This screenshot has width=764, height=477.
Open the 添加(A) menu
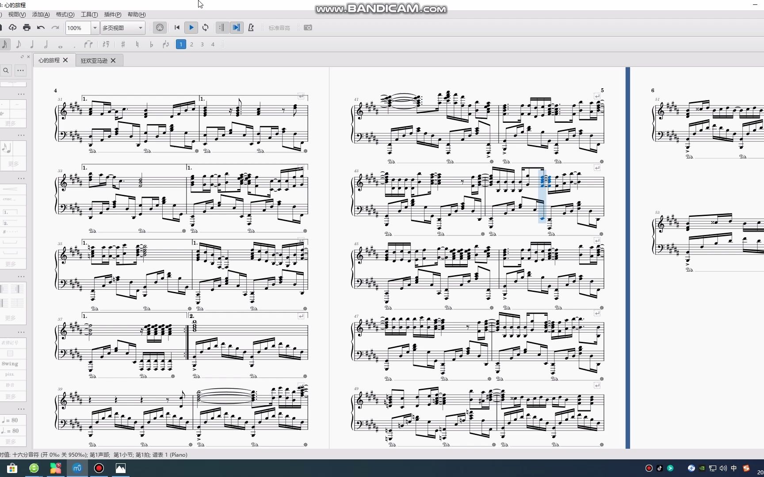tap(41, 15)
